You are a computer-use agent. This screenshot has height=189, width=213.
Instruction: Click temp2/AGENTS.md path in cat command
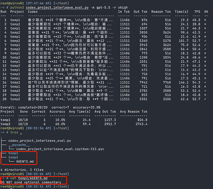tap(33, 178)
